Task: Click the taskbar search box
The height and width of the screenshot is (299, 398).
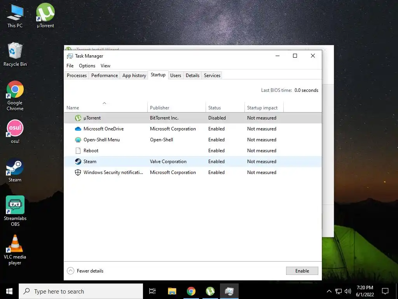Action: coord(81,291)
